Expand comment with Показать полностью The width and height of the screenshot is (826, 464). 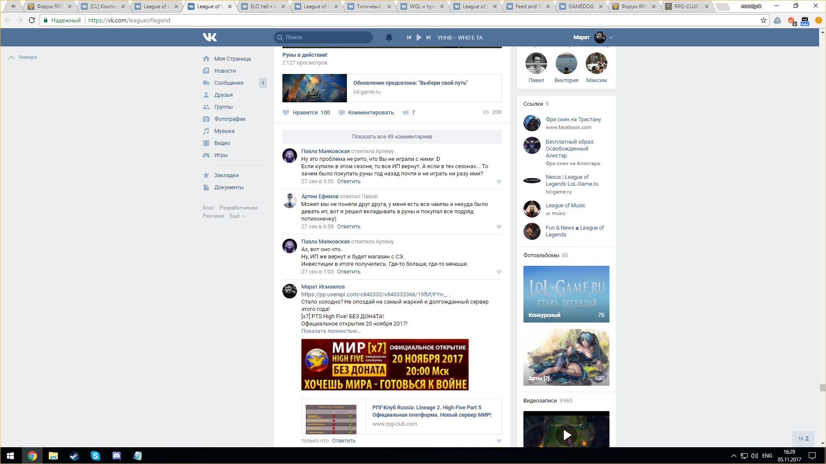[331, 331]
